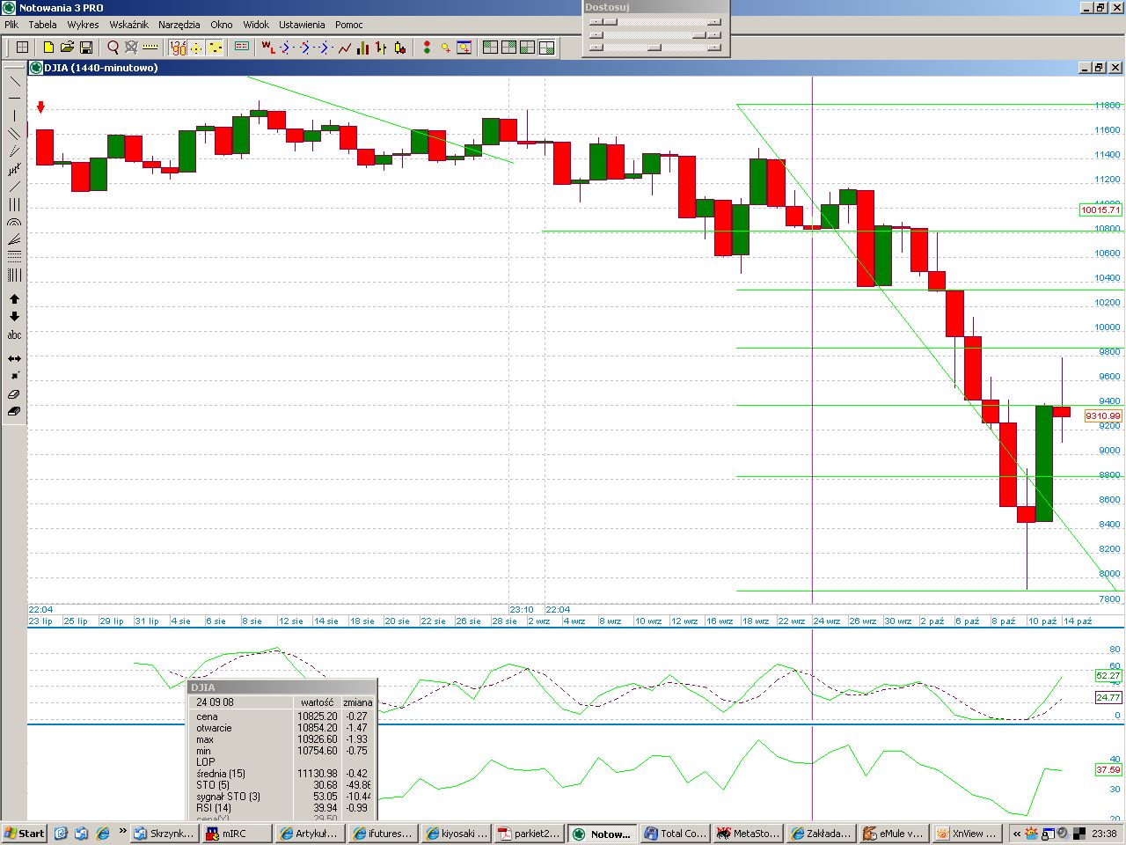
Task: Select the abc text annotation tool
Action: click(x=14, y=335)
